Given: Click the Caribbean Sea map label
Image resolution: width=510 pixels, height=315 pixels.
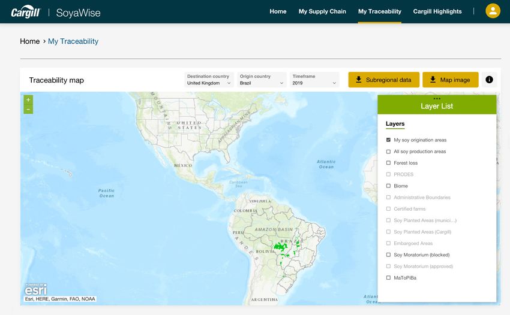Looking at the screenshot, I should [x=238, y=184].
